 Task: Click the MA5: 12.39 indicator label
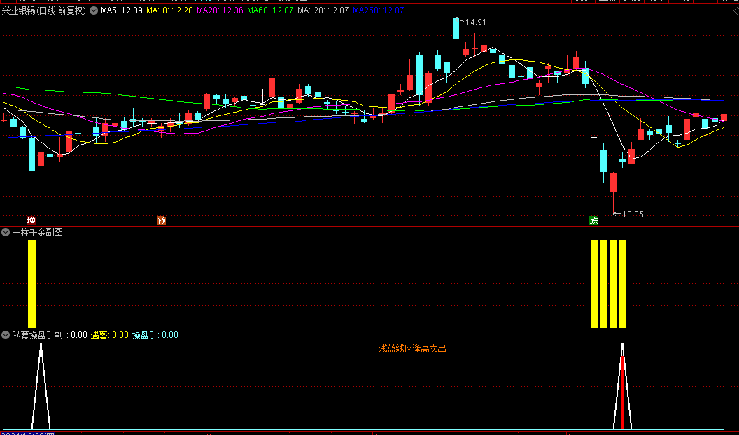122,10
